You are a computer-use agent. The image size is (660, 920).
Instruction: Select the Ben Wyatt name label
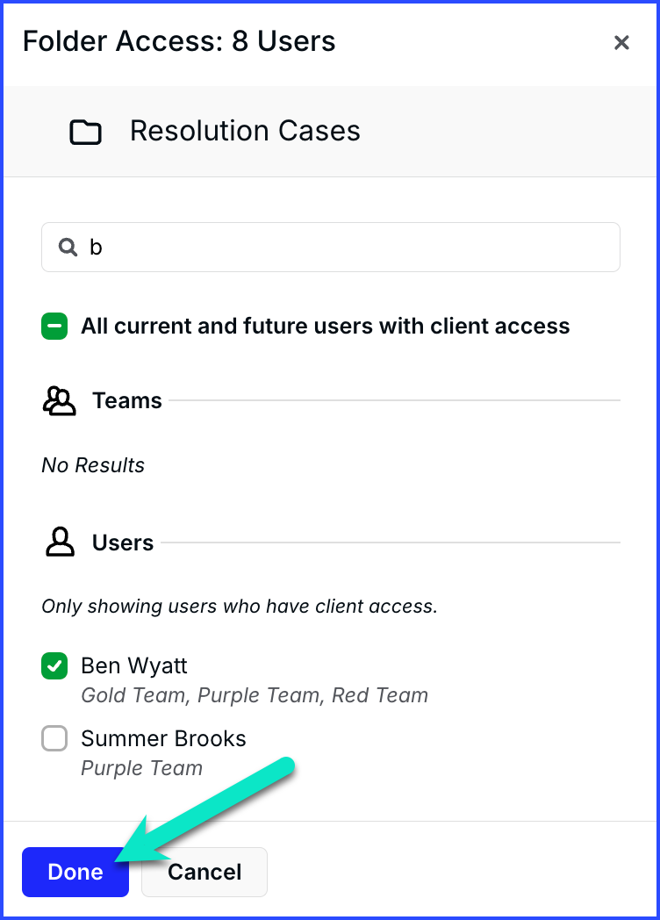click(134, 666)
